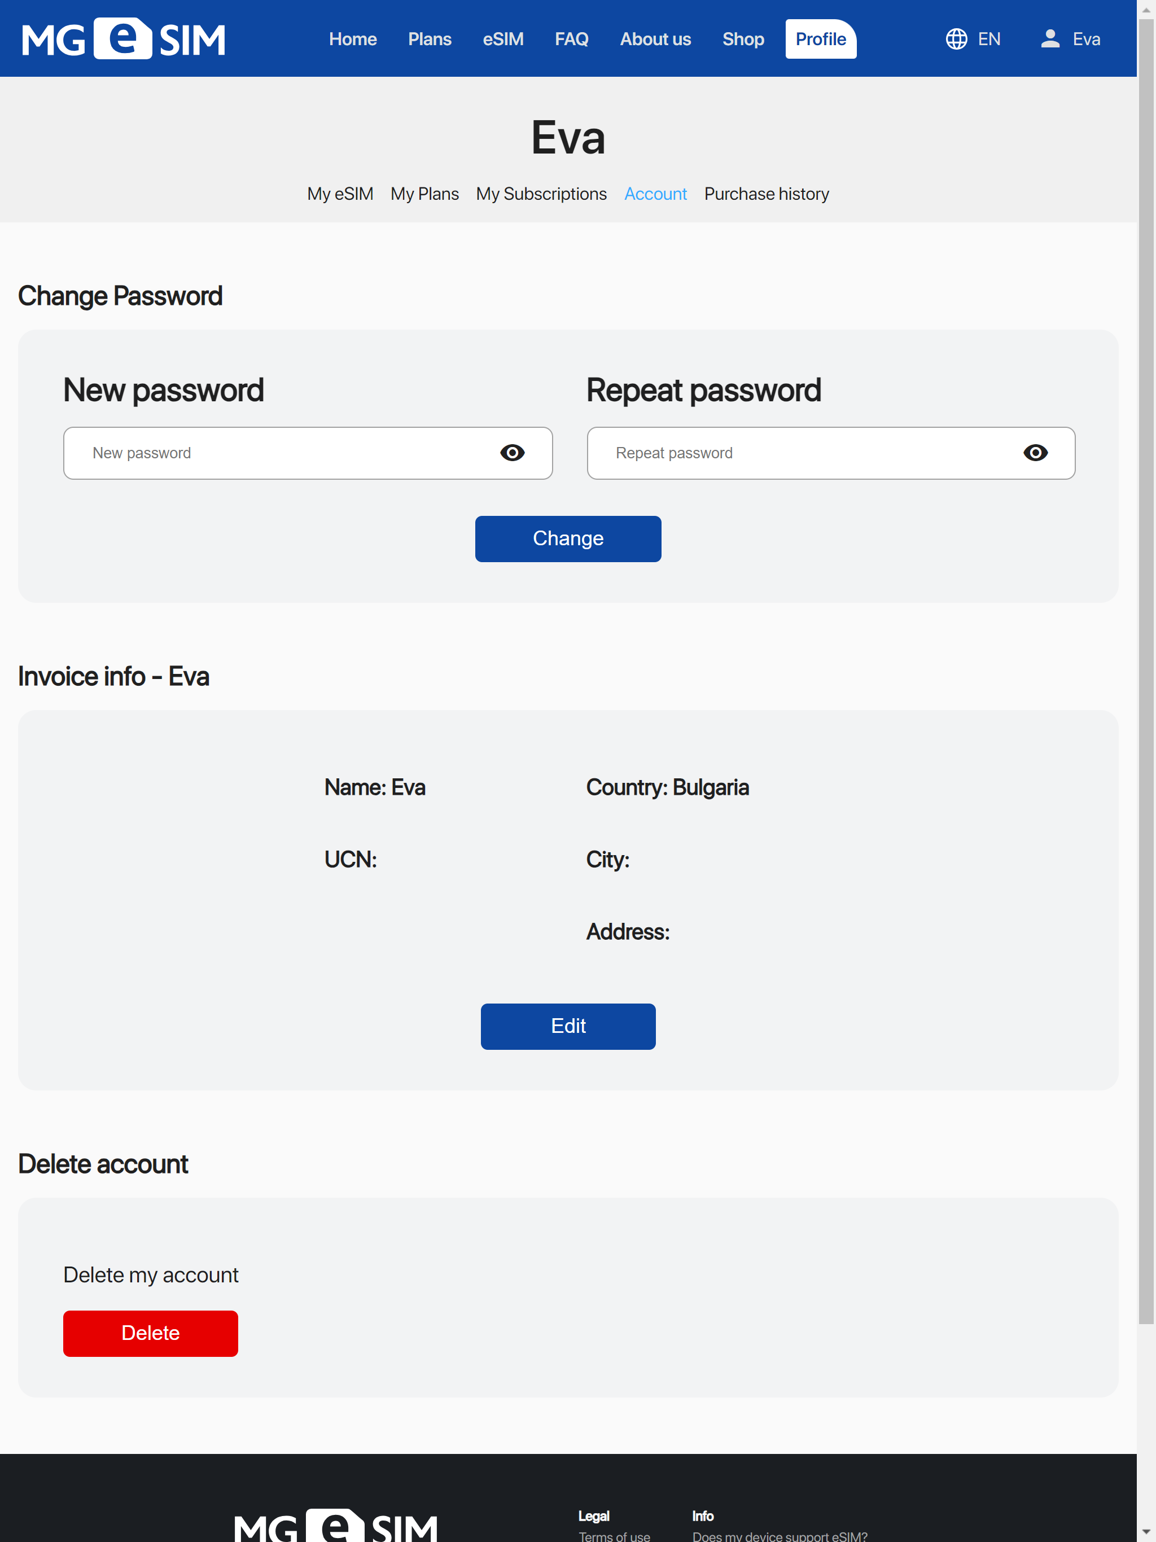Switch to the My Subscriptions tab
Image resolution: width=1156 pixels, height=1542 pixels.
tap(541, 194)
